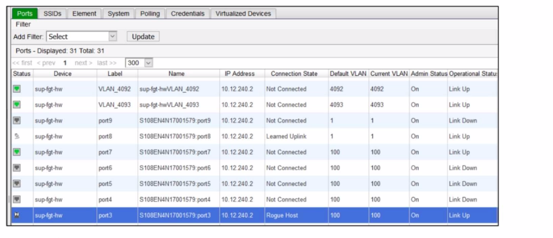Open the Add Filter dropdown
Image resolution: width=553 pixels, height=238 pixels.
(x=81, y=36)
